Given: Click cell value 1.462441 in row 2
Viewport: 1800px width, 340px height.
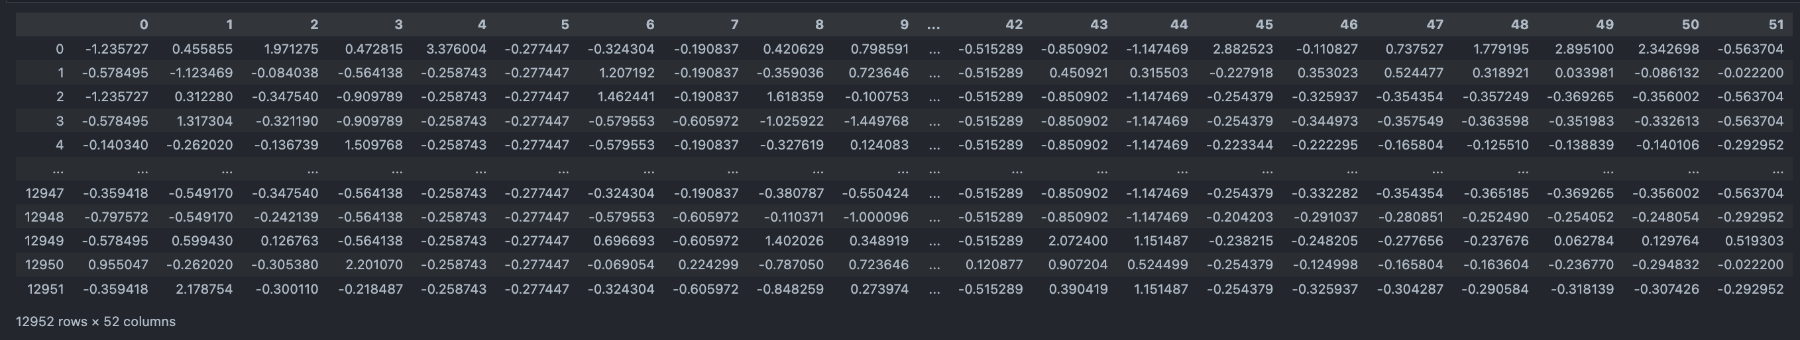Looking at the screenshot, I should (x=626, y=97).
